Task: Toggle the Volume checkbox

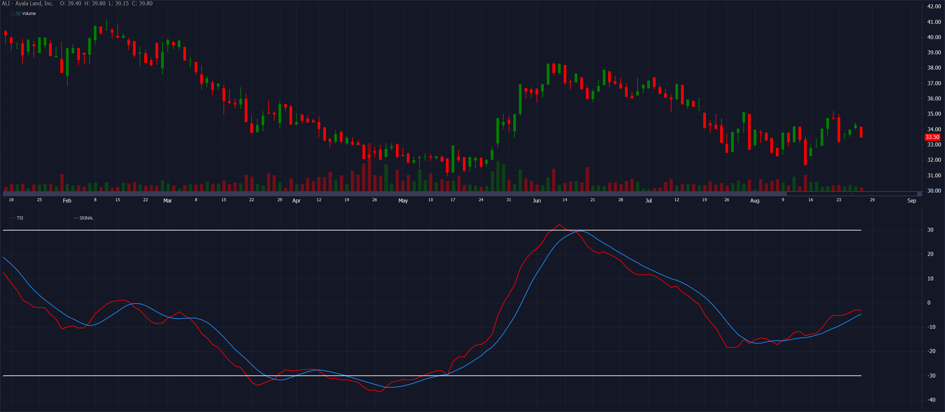Action: (x=13, y=14)
